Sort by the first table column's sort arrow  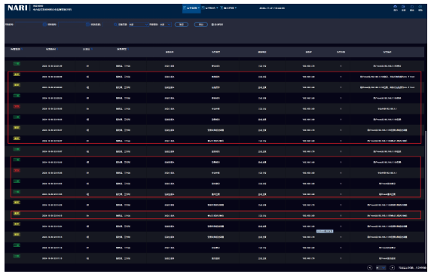(22, 49)
